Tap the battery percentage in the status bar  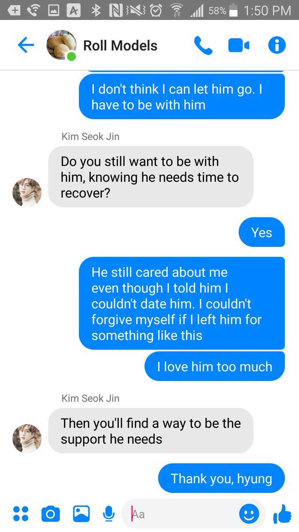pos(217,10)
